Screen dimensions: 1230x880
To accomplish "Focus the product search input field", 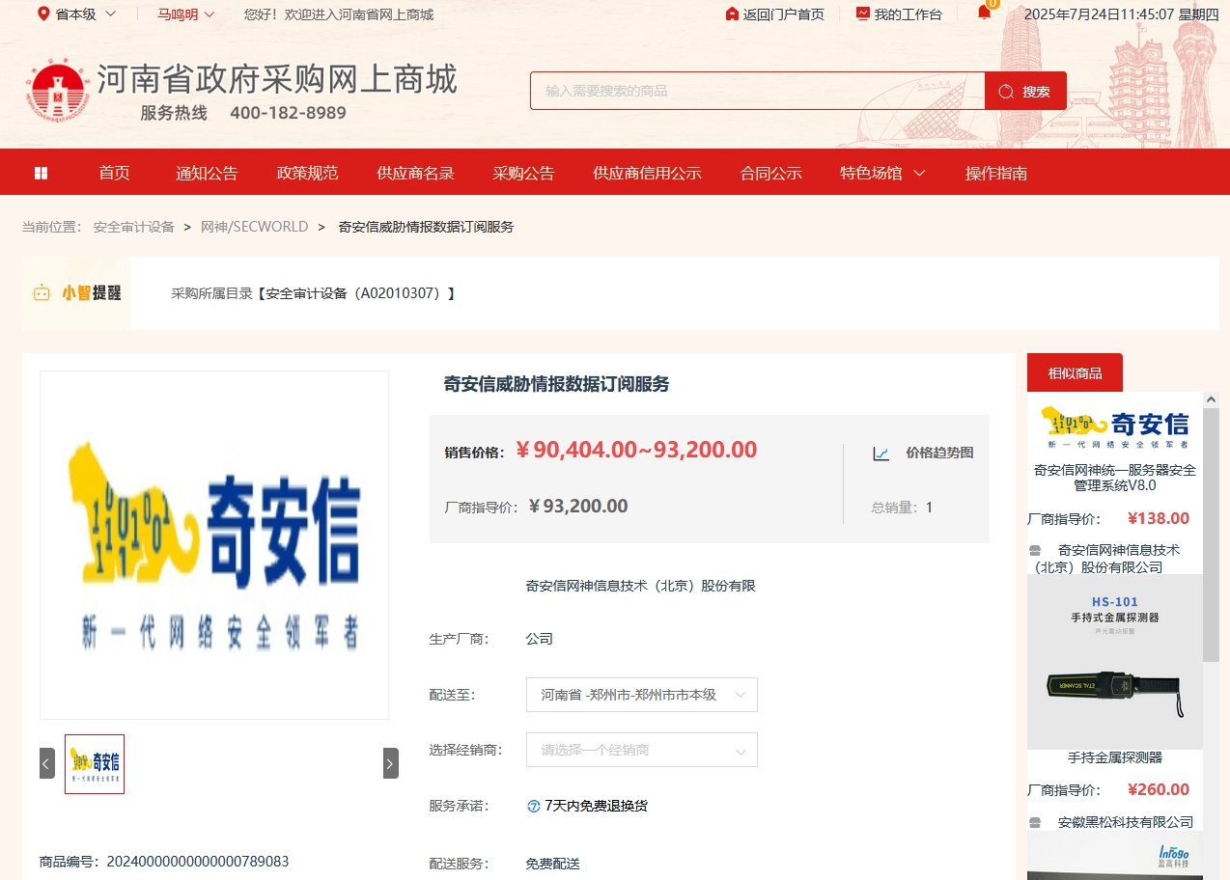I will pos(758,91).
